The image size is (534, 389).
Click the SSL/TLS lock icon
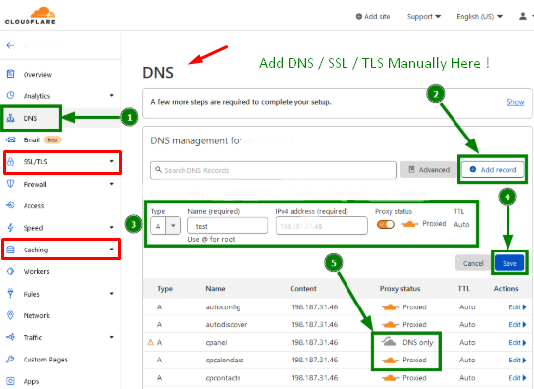[x=10, y=162]
